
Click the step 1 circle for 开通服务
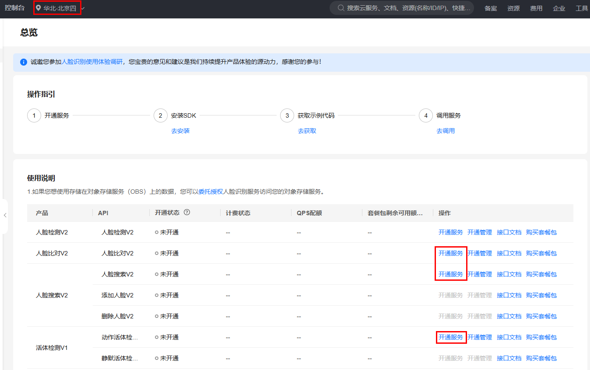point(34,115)
